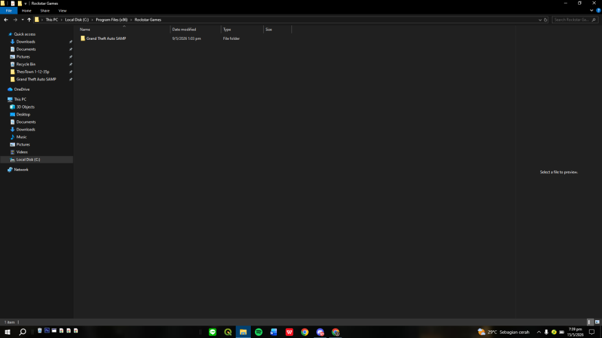Screen dimensions: 602x338
Task: Click File Explorer taskbar icon
Action: click(243, 332)
